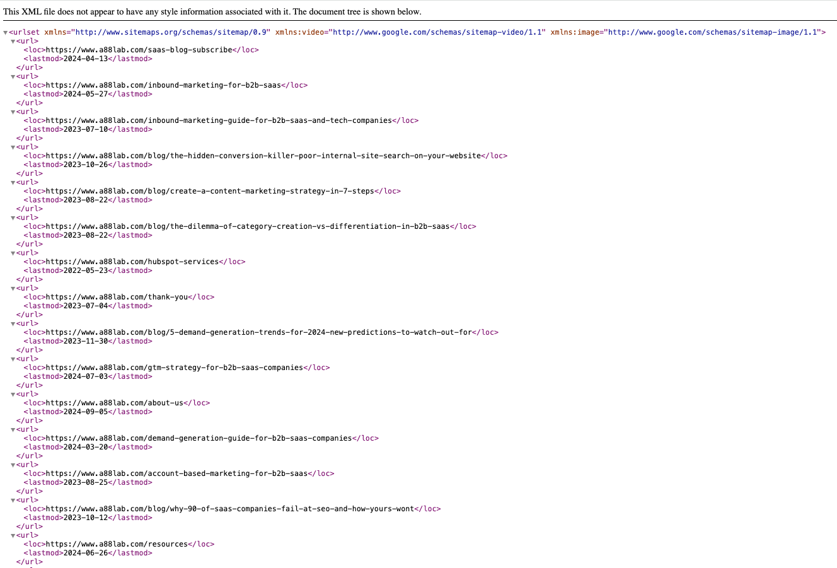Click the why-90-of-saas-companies-fail-at-seo URL
Screen dimensions: 837x568
coord(230,509)
